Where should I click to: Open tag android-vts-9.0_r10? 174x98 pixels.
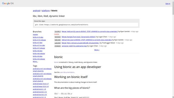click(40, 95)
